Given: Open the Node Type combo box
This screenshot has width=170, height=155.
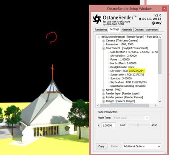Looking at the screenshot, I should coord(131,118).
